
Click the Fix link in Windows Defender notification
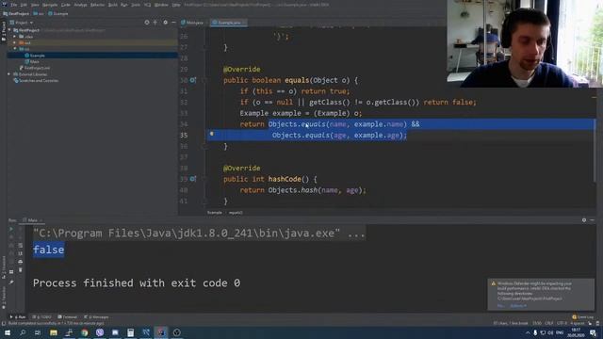(x=500, y=306)
